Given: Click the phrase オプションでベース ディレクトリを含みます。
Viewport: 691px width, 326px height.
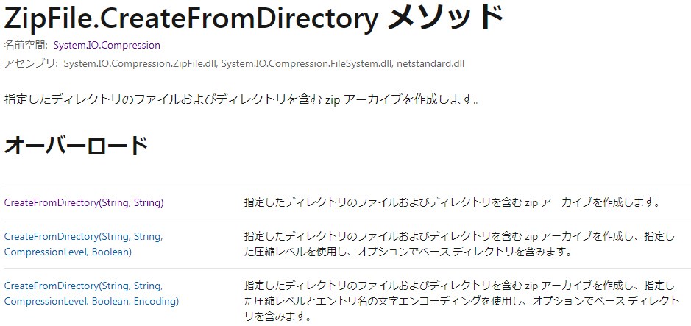Looking at the screenshot, I should pyautogui.click(x=464, y=252).
